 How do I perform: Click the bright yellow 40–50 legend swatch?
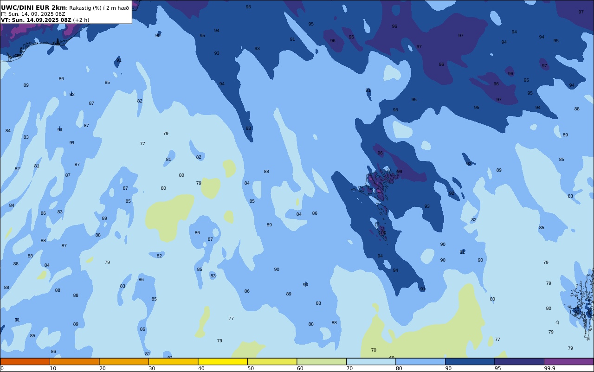pyautogui.click(x=223, y=361)
